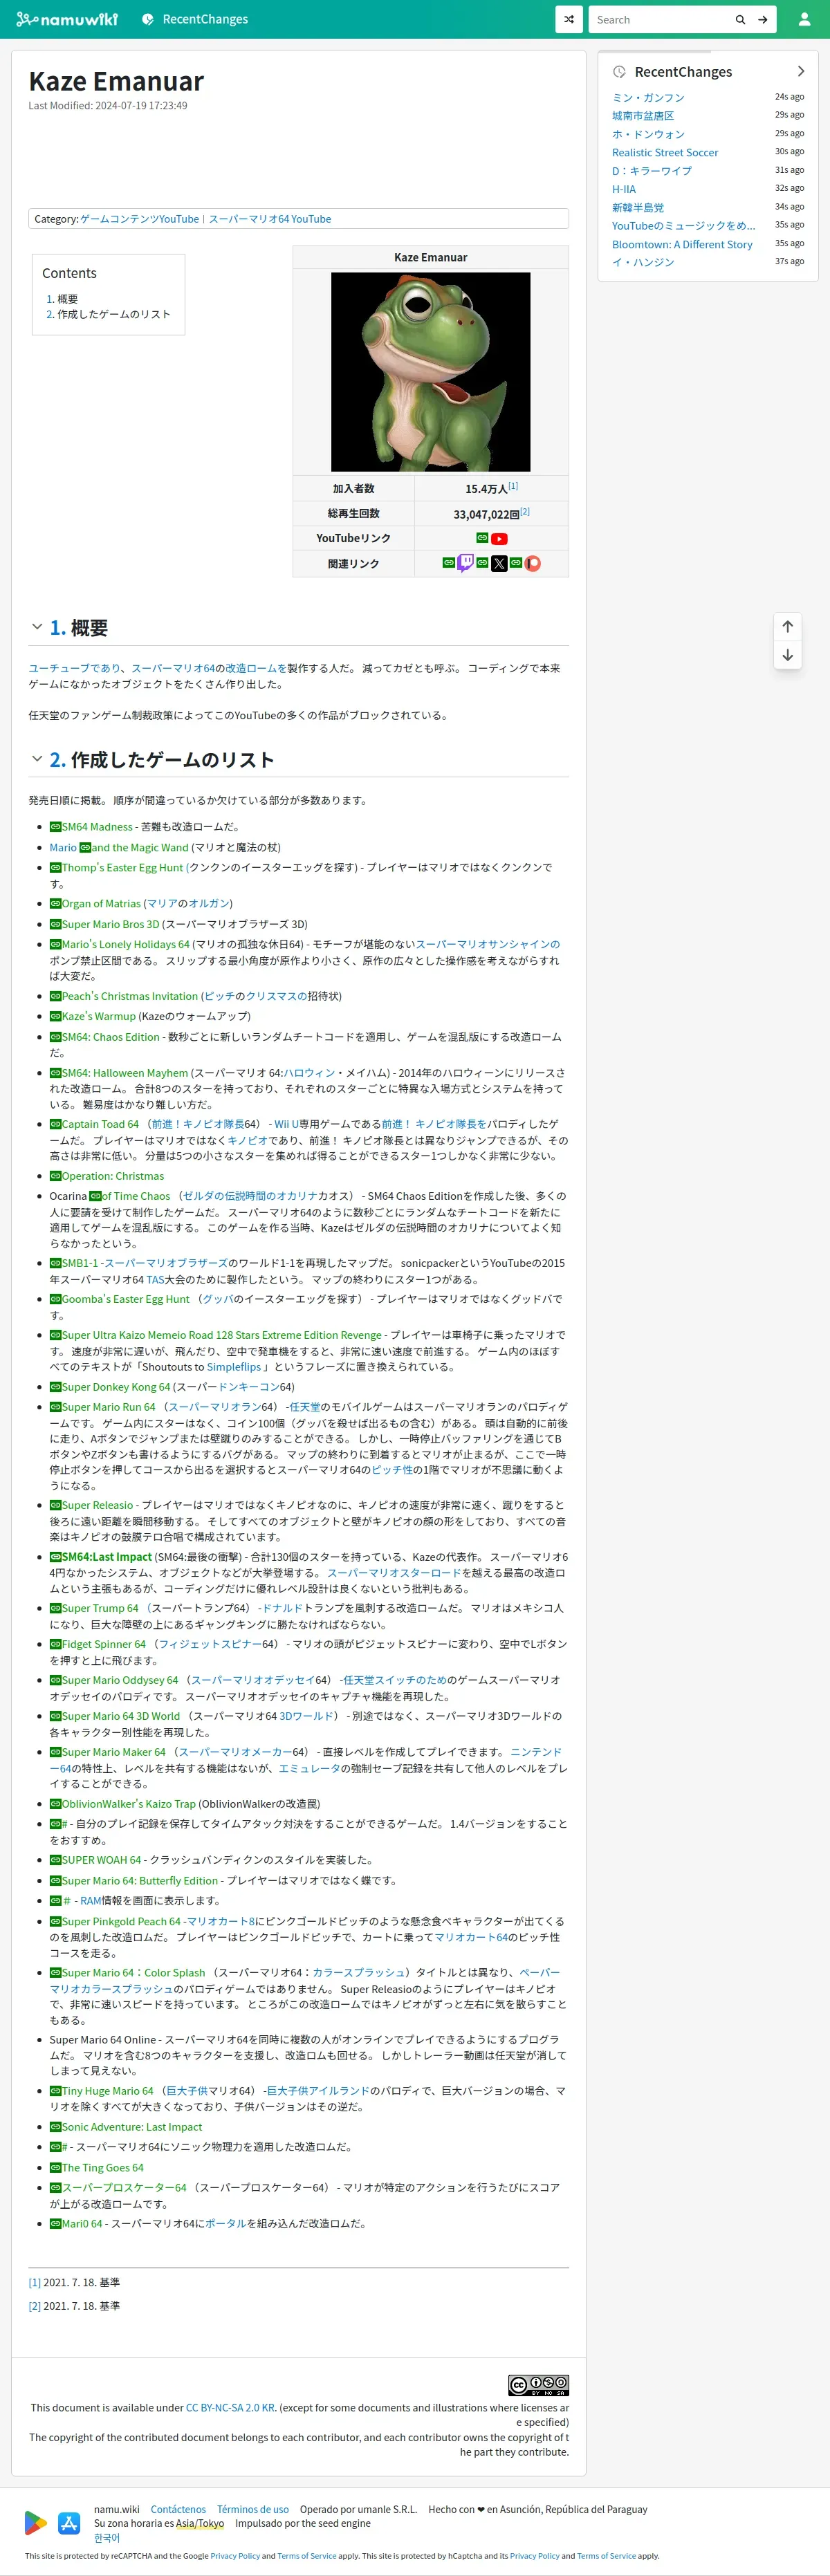The width and height of the screenshot is (830, 2576).
Task: Open CC BY-NC-SA 2.0 KR license link
Action: coord(231,2408)
